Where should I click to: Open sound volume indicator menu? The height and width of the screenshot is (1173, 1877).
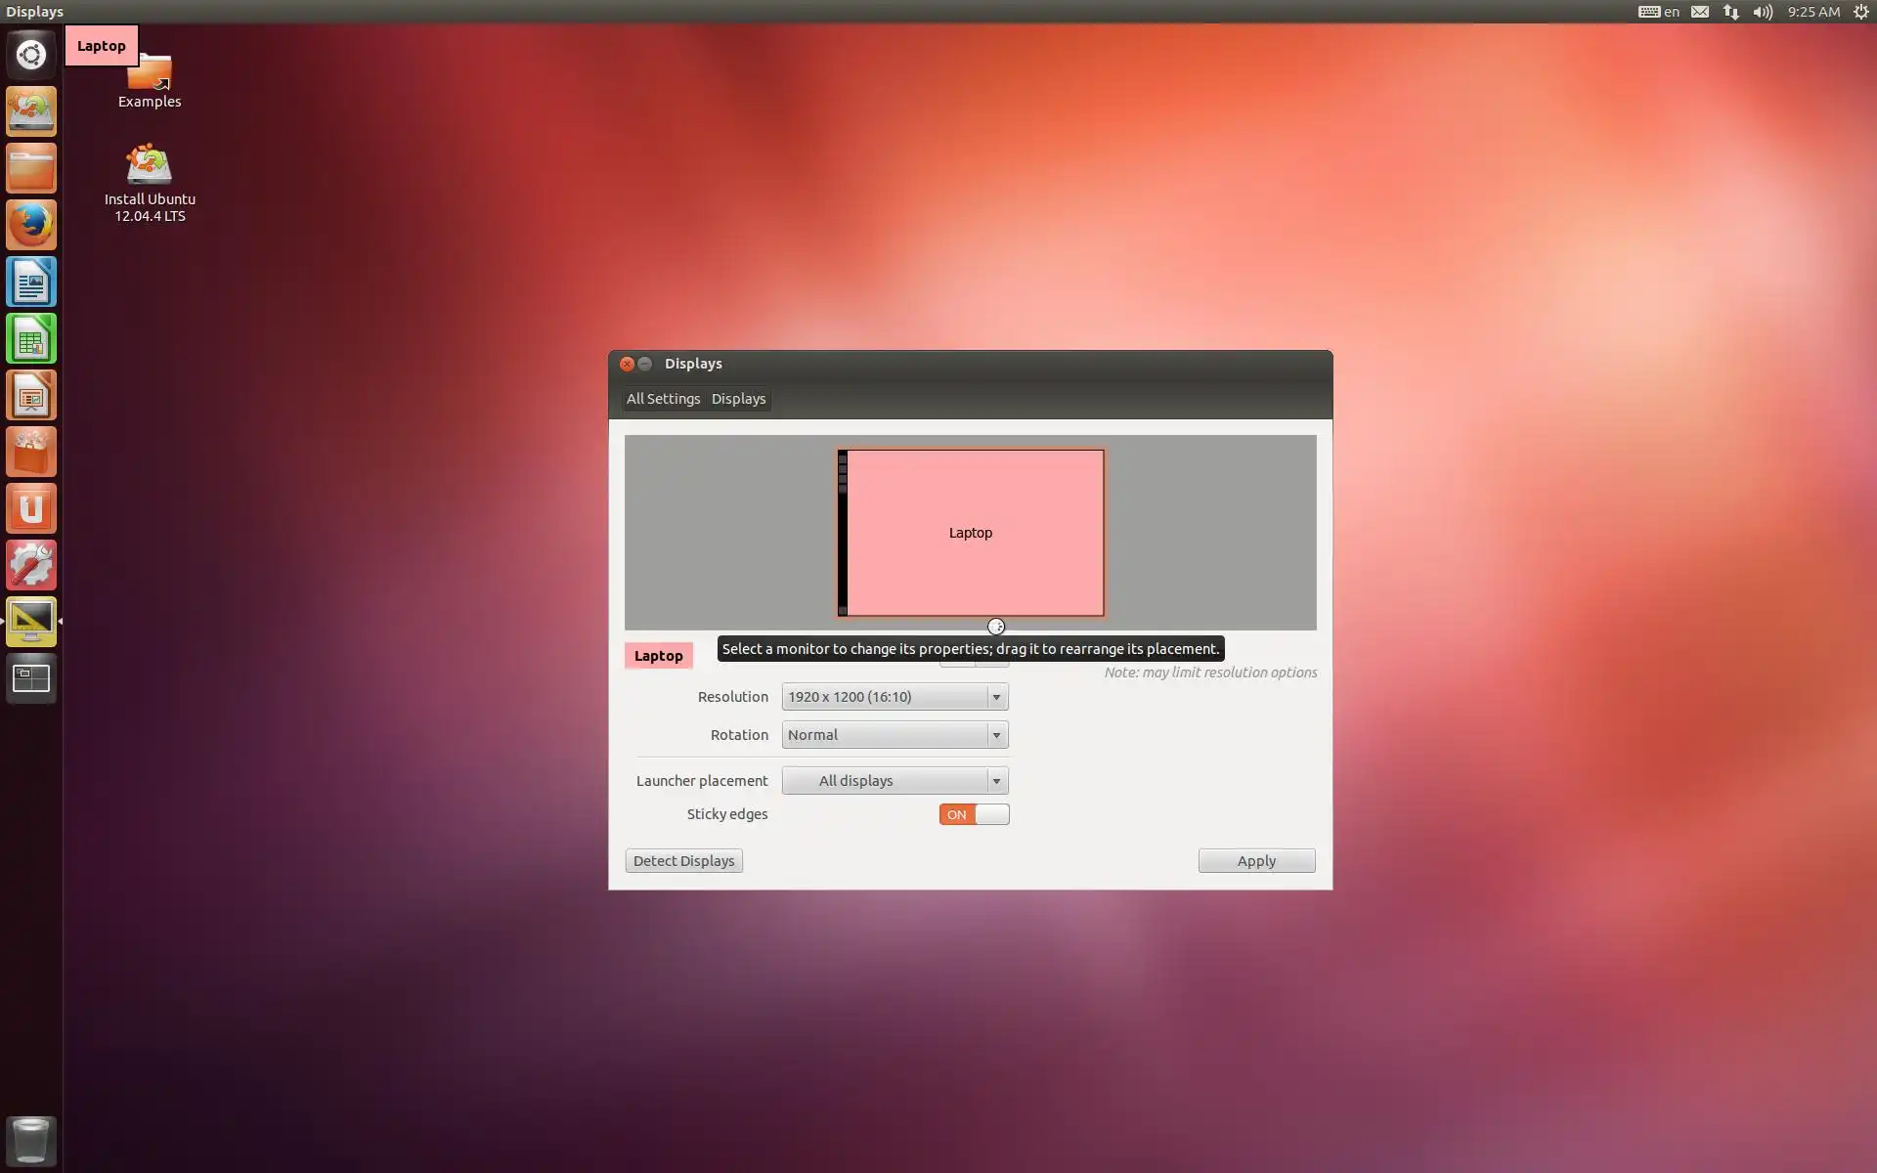pos(1762,12)
